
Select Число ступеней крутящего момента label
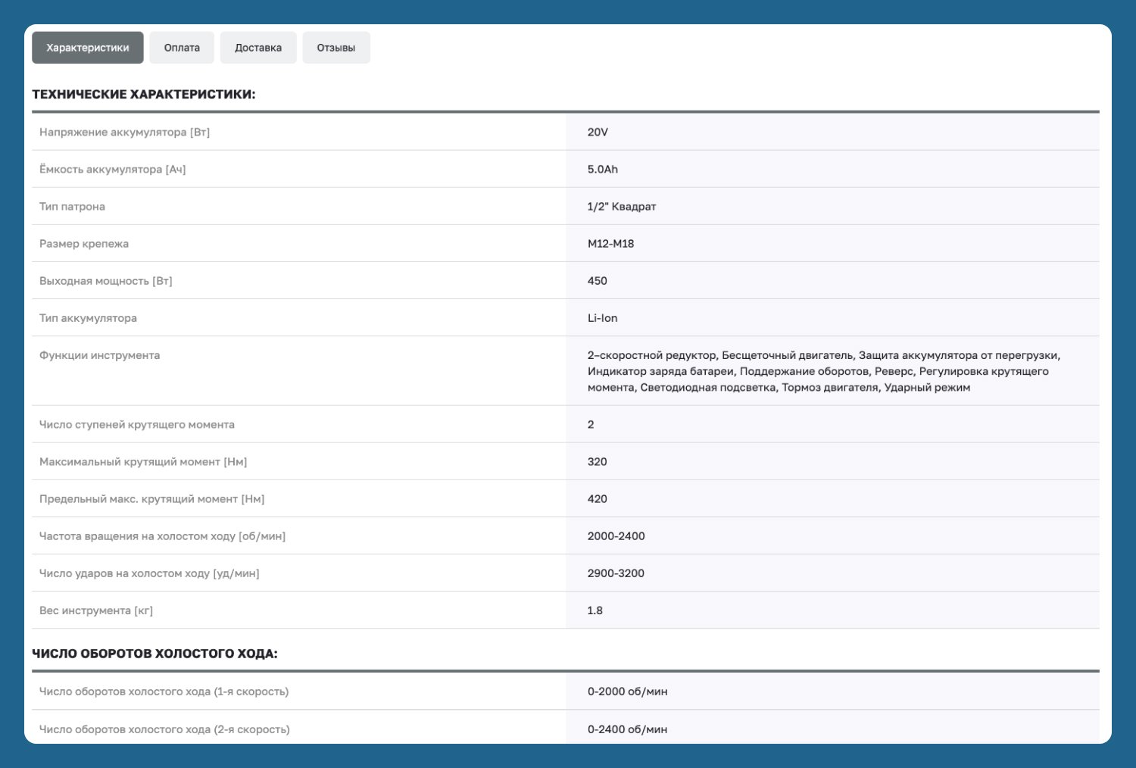137,424
